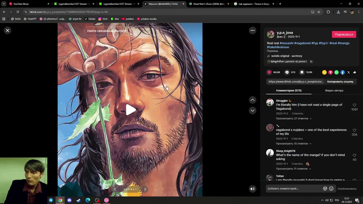Open more share options arrow
Image resolution: width=363 pixels, height=204 pixels.
[354, 72]
